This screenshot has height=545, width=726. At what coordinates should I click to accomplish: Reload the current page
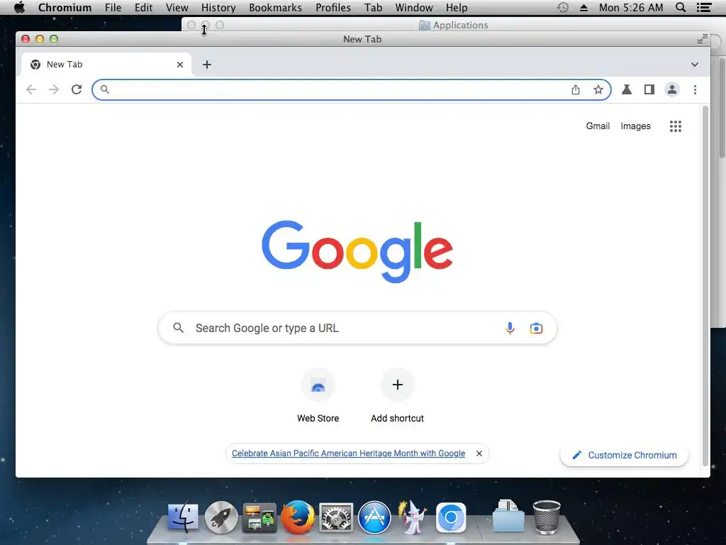point(77,89)
